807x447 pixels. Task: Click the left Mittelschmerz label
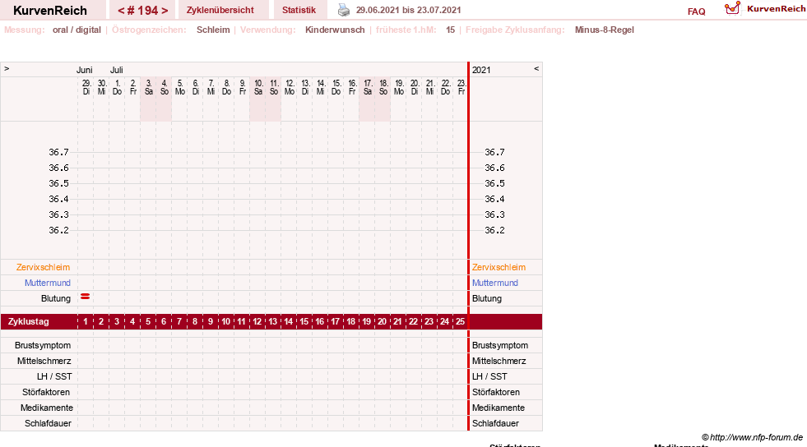[44, 361]
